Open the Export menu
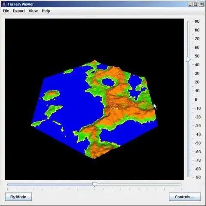 [19, 11]
